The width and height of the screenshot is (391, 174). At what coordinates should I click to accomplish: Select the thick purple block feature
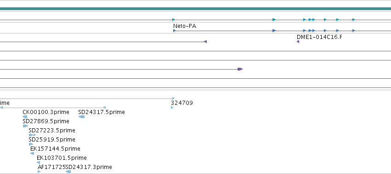(x=240, y=69)
